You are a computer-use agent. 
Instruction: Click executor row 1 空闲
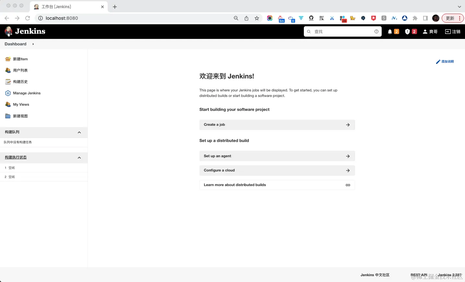tap(44, 168)
